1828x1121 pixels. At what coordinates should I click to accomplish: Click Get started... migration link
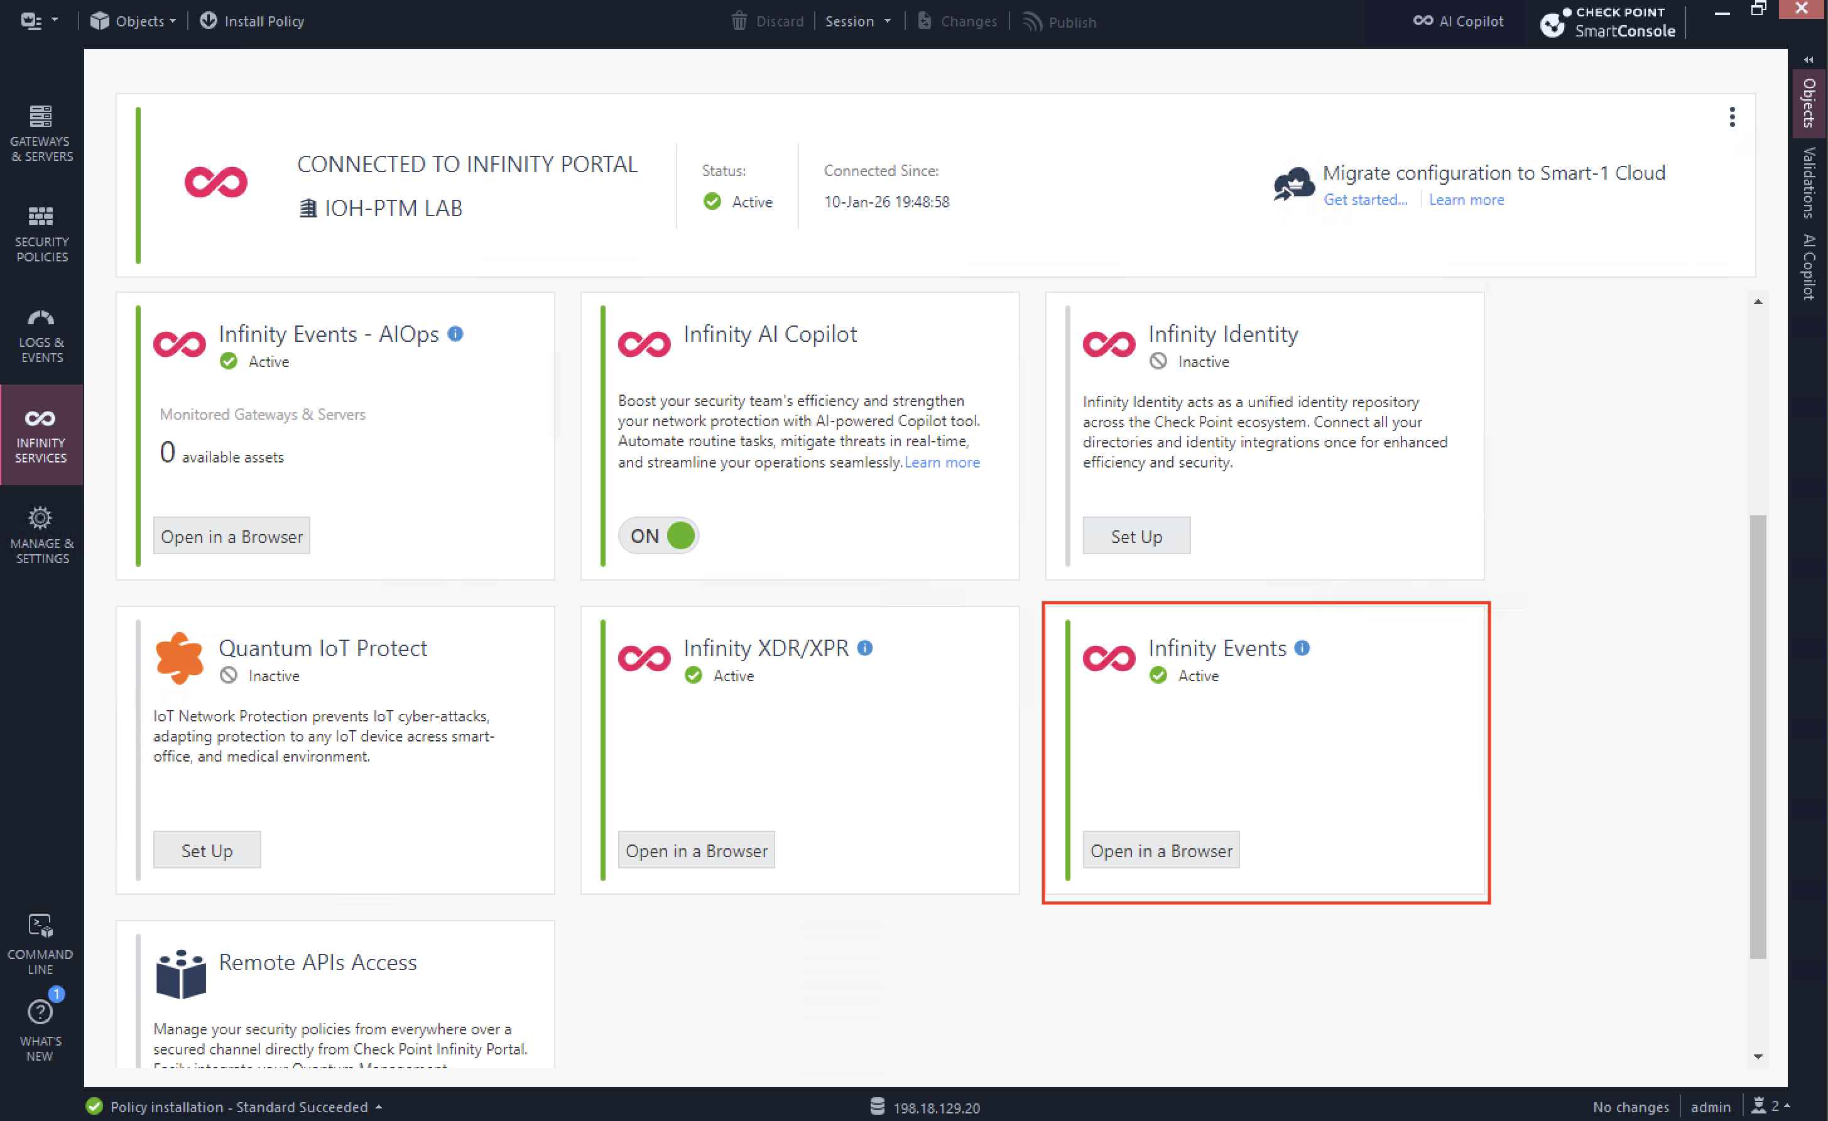point(1365,200)
